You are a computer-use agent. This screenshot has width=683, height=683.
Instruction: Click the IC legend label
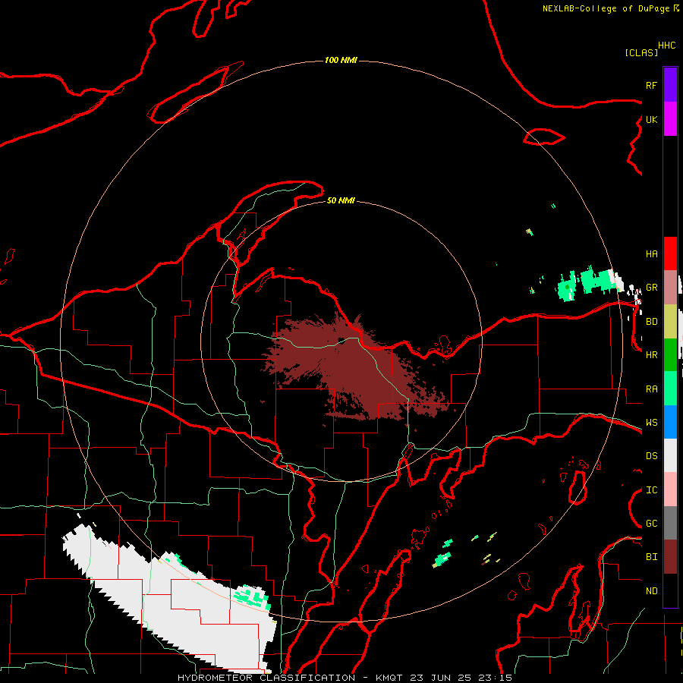click(x=651, y=490)
